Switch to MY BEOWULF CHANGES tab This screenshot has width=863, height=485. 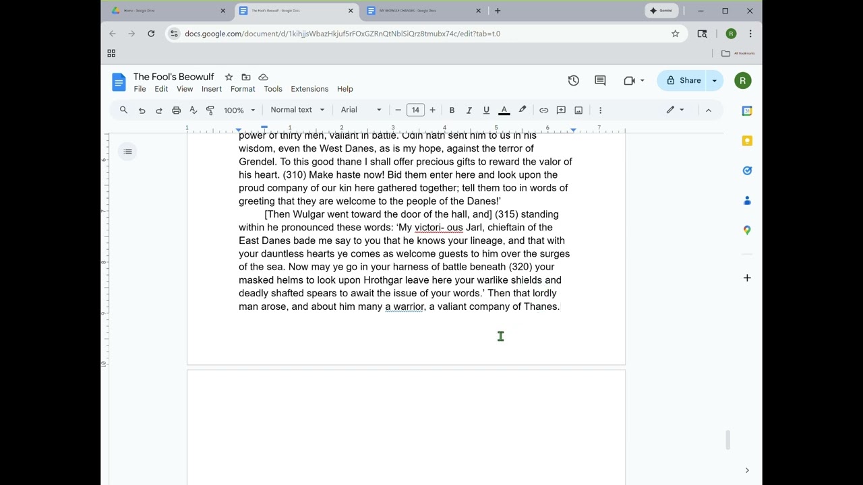(x=424, y=11)
